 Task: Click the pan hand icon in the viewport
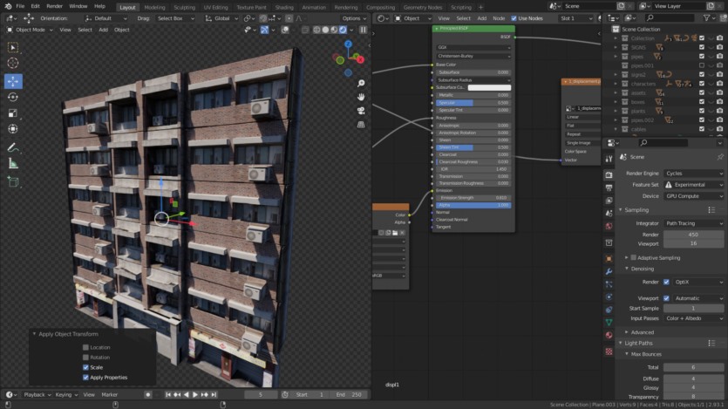pyautogui.click(x=361, y=97)
